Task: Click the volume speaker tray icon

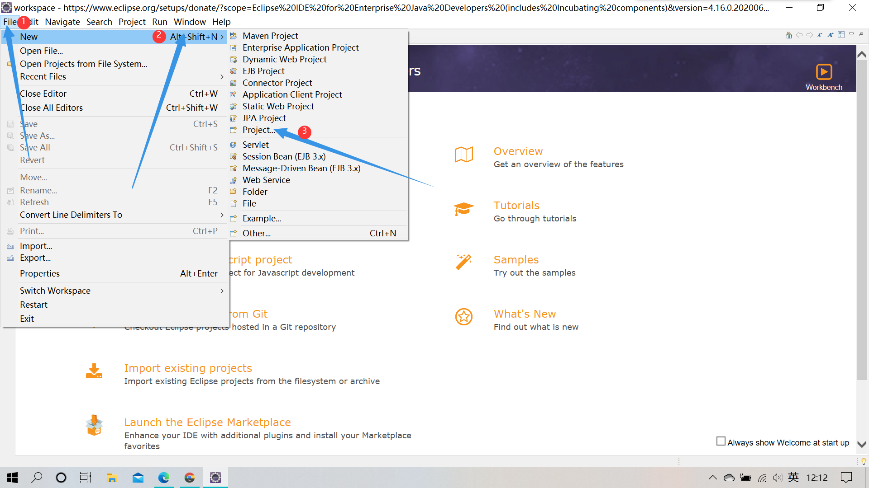Action: click(x=778, y=478)
